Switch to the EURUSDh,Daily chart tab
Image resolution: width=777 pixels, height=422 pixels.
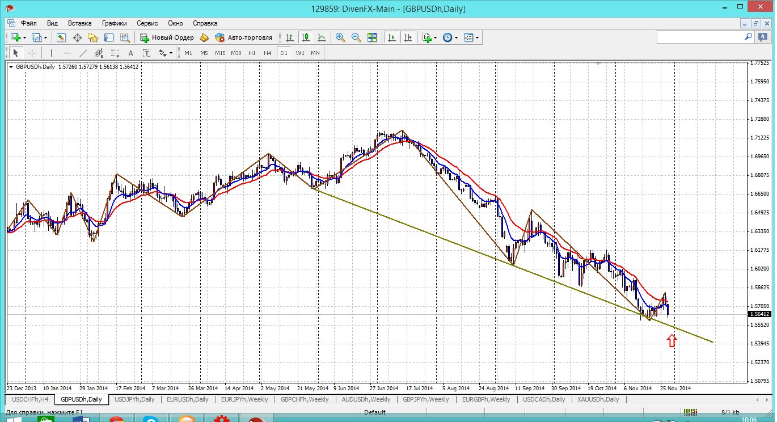pos(187,399)
